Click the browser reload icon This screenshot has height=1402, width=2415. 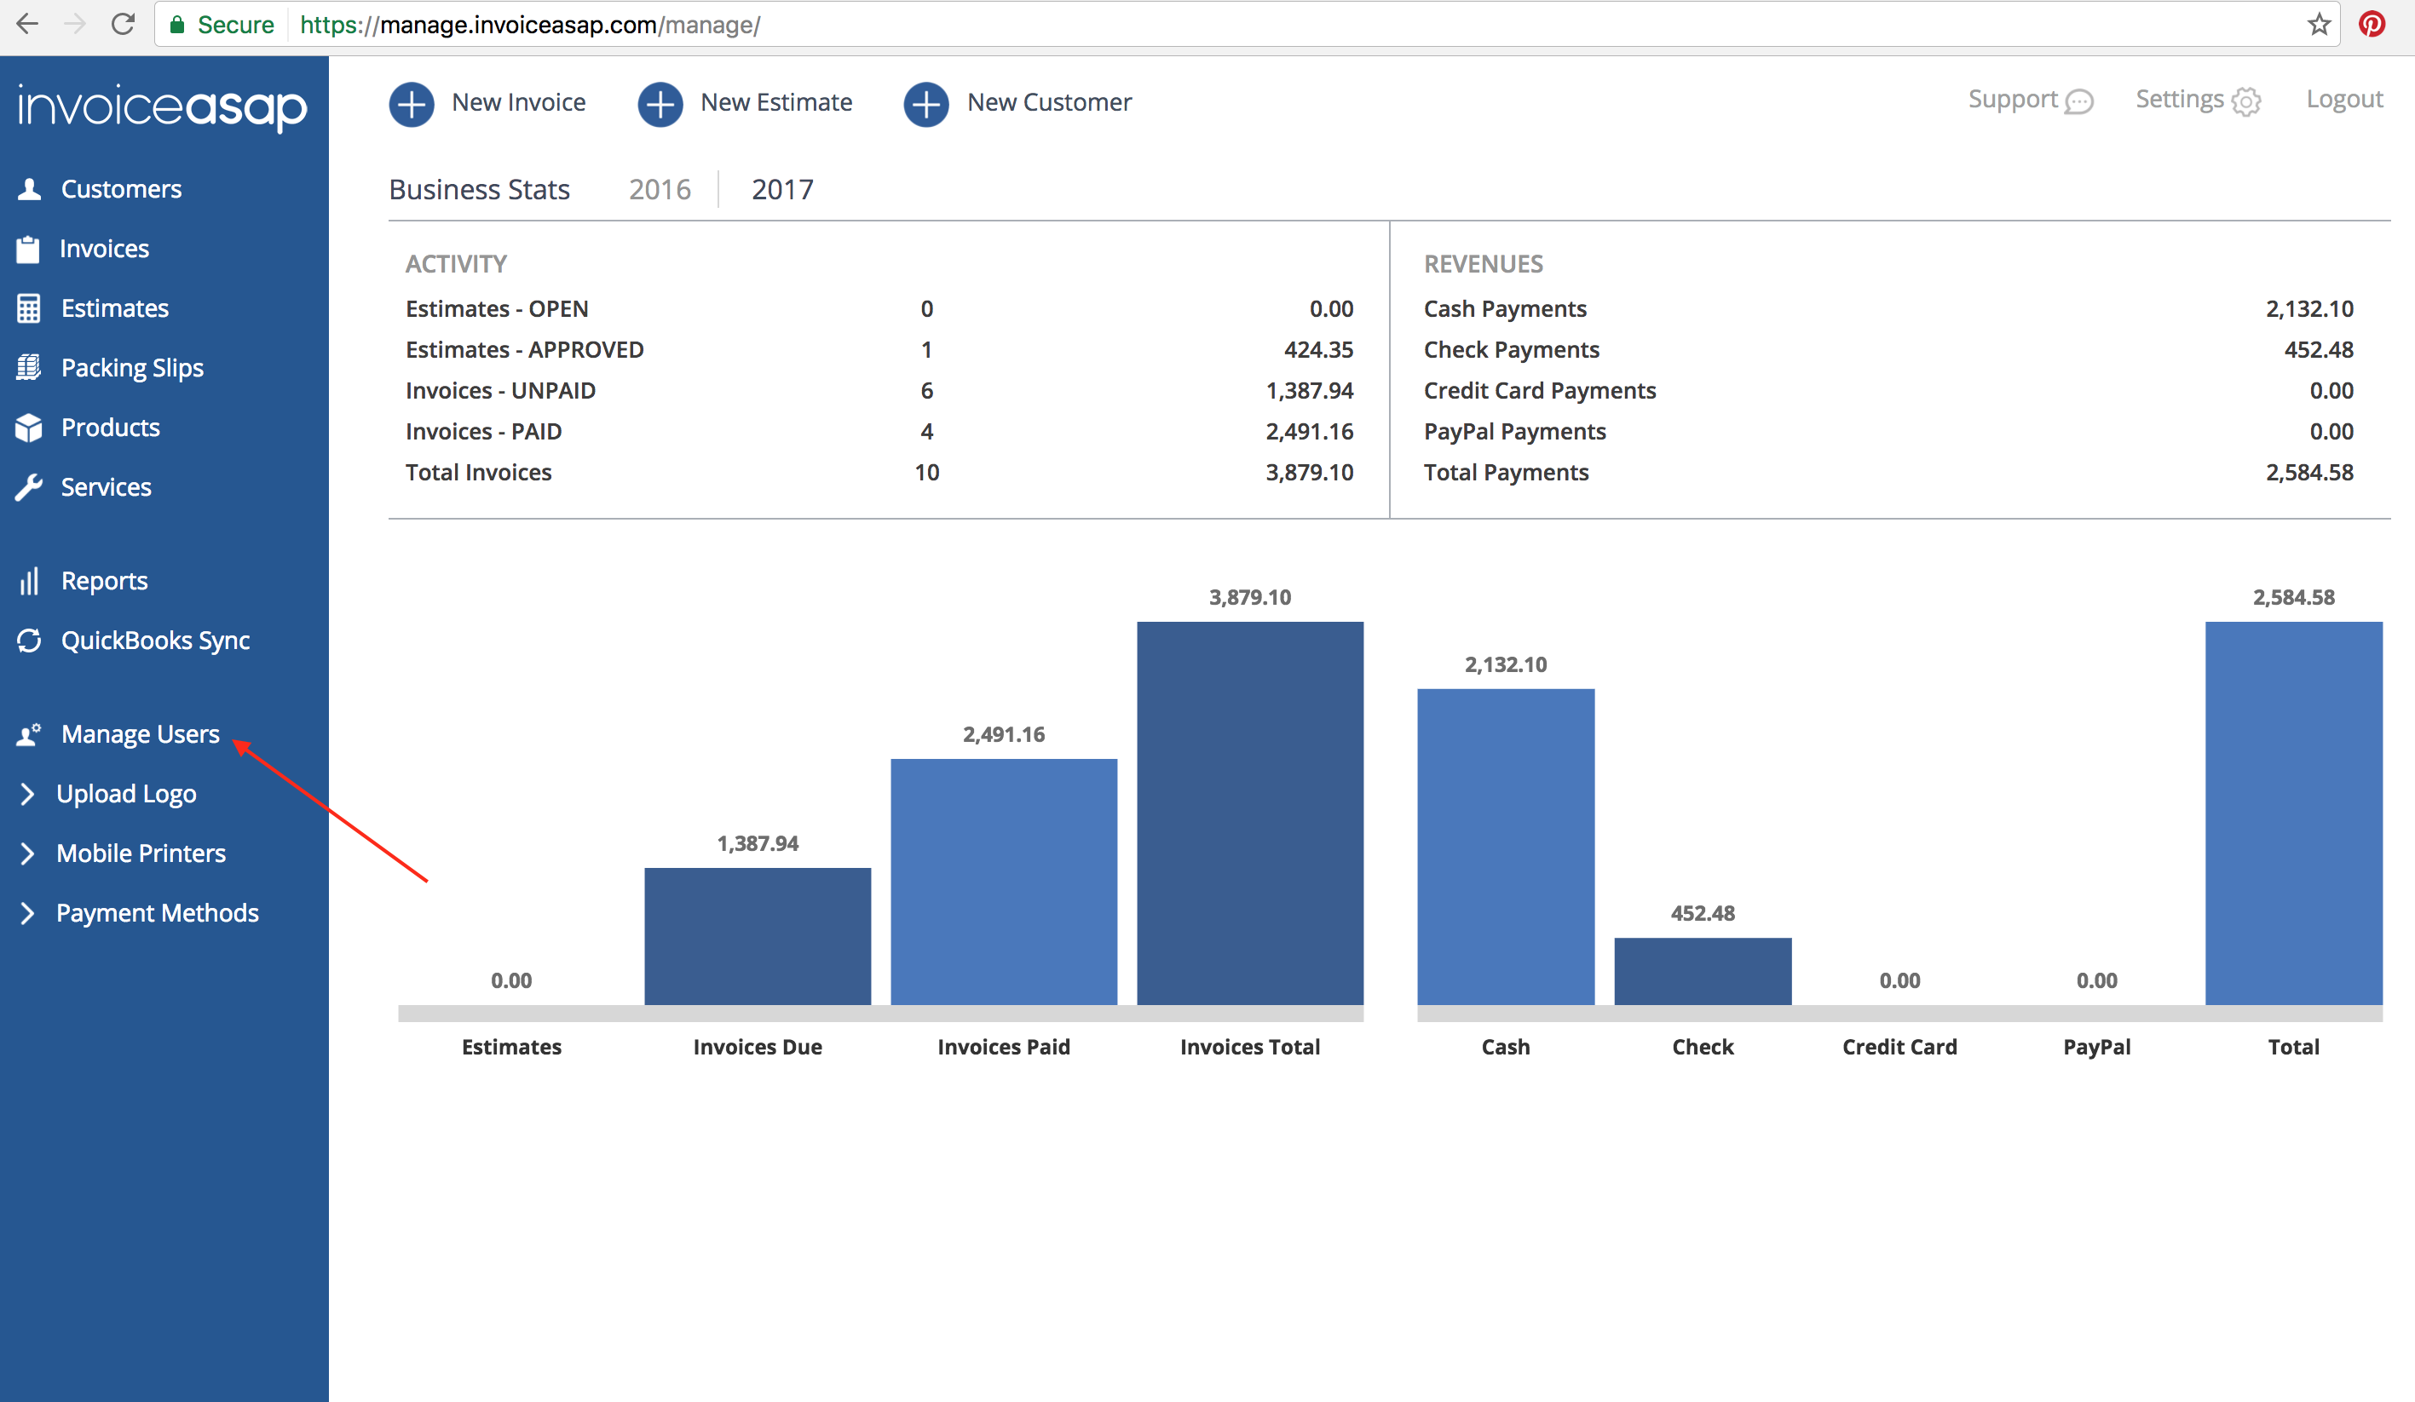coord(123,24)
